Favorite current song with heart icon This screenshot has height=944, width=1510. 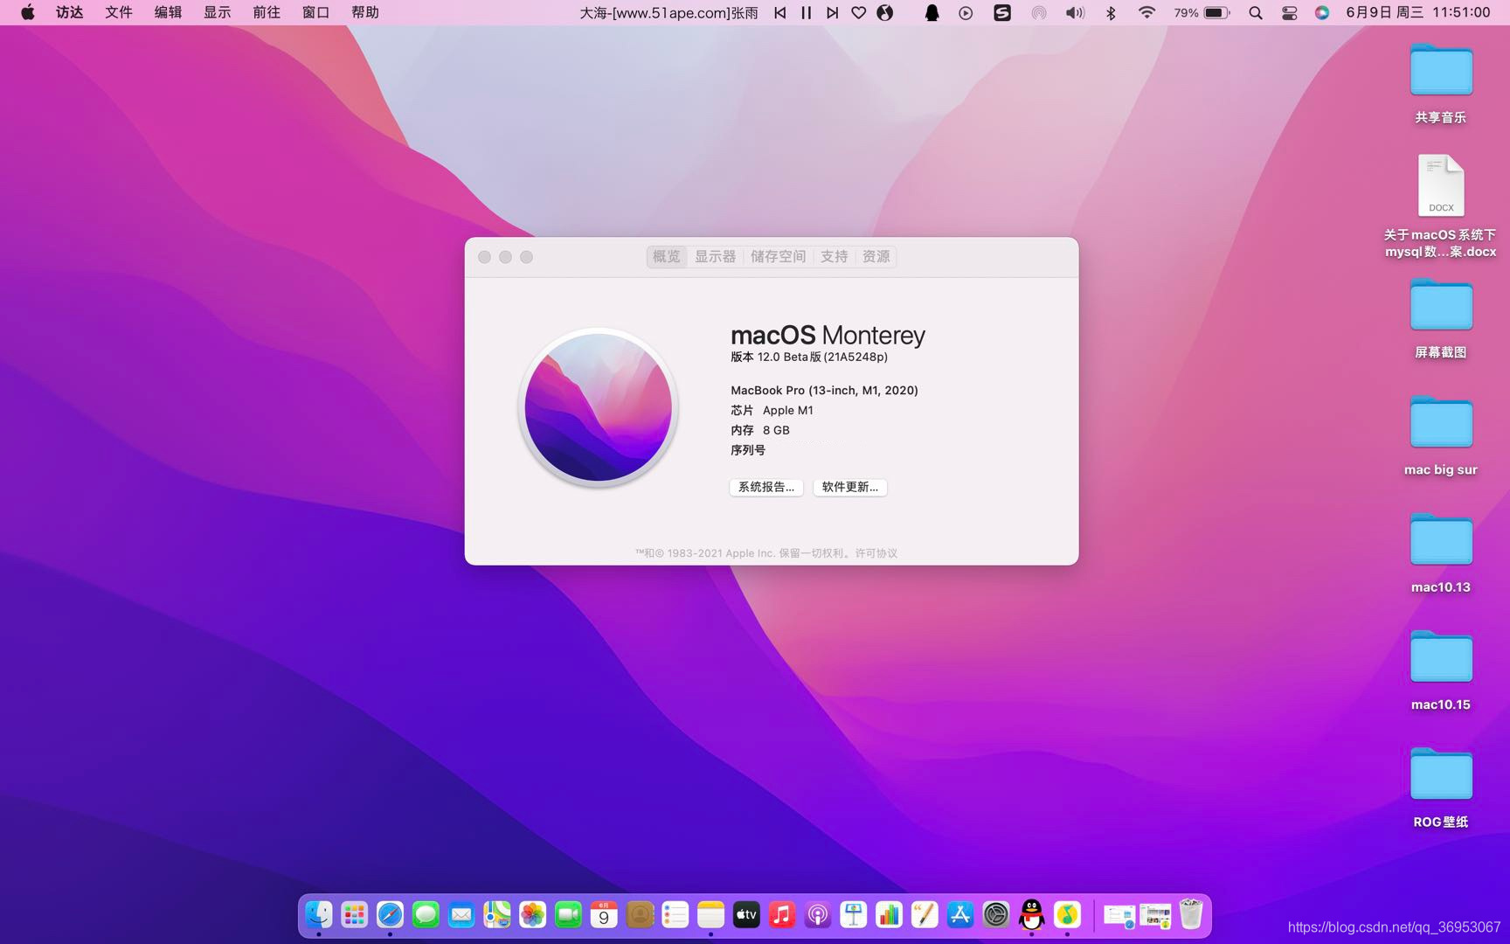pos(859,12)
